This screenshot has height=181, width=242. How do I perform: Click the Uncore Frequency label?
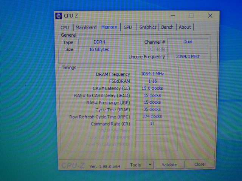[x=147, y=57]
